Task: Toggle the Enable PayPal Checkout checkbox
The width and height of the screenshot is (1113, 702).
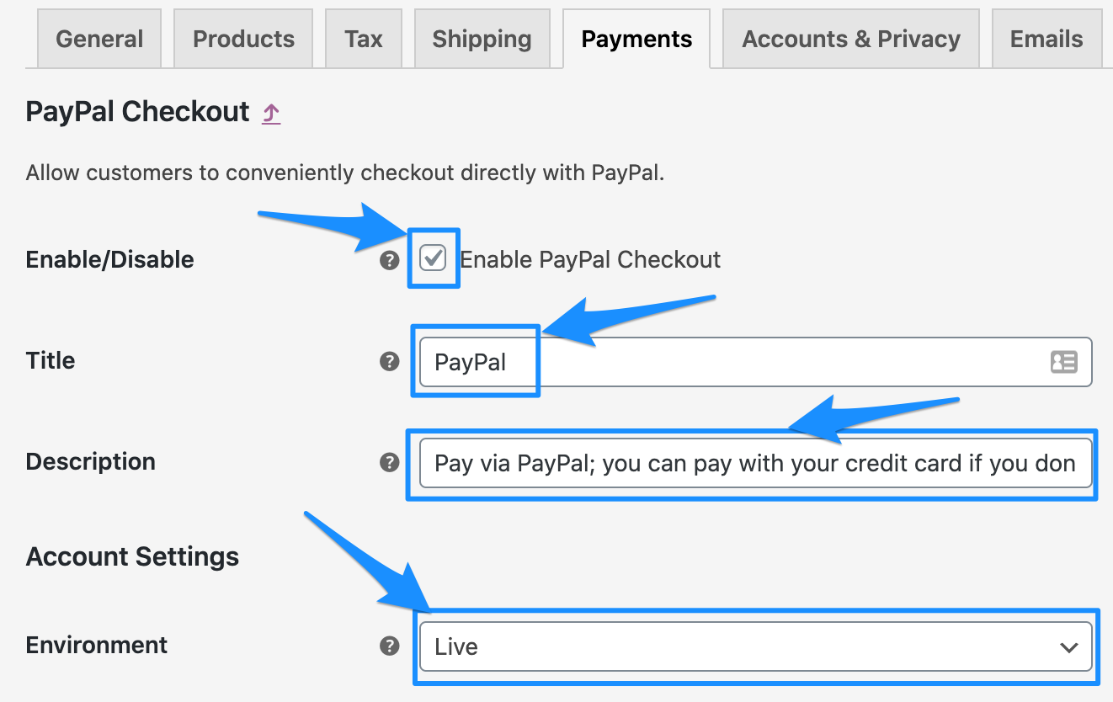Action: pyautogui.click(x=433, y=258)
